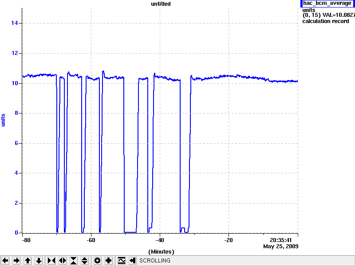Zoom in vertically (hourglass-shaped icon)
The image size is (355, 266).
click(x=74, y=261)
